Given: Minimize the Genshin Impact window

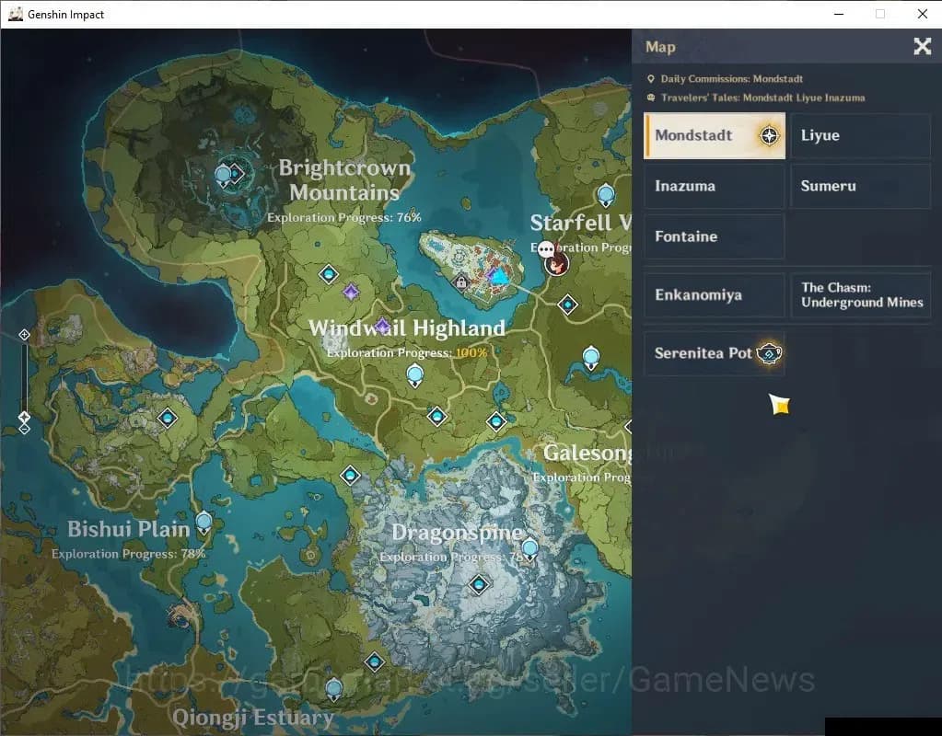Looking at the screenshot, I should tap(839, 14).
